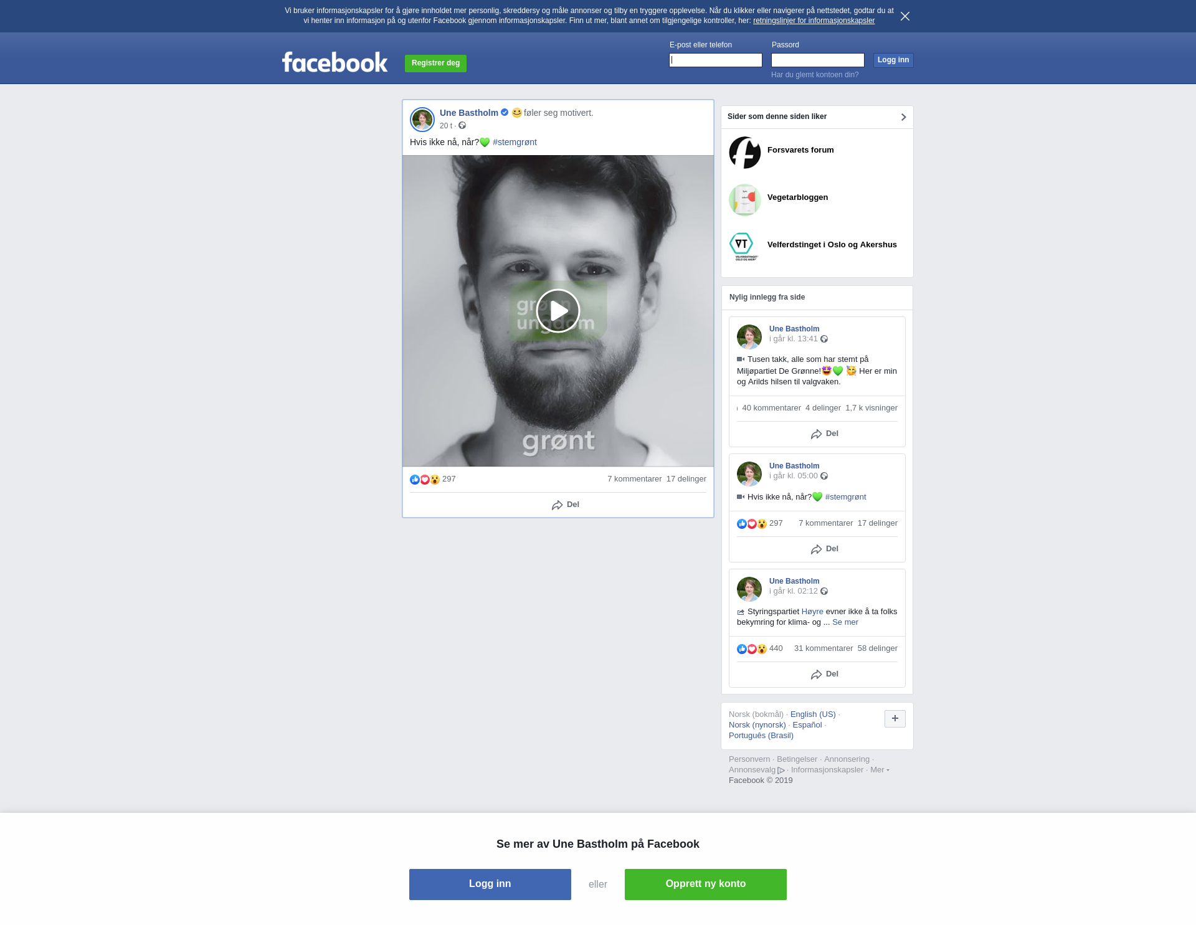Expand 'Se mer' on Styringspartiet post

coord(845,622)
